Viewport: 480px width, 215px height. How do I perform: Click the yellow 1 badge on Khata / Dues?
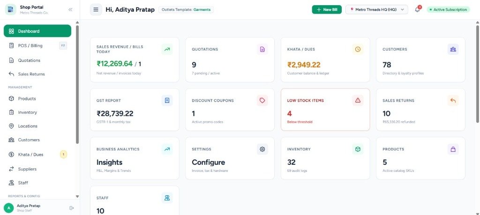[x=63, y=155]
